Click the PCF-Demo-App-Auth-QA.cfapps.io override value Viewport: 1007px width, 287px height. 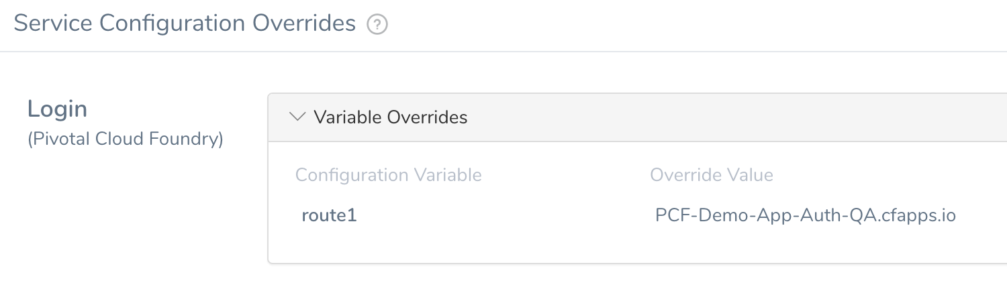coord(806,216)
